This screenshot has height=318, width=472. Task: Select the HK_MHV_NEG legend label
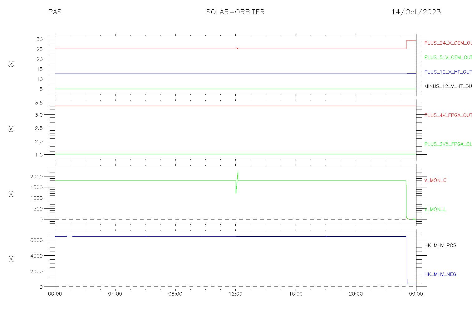pos(440,275)
